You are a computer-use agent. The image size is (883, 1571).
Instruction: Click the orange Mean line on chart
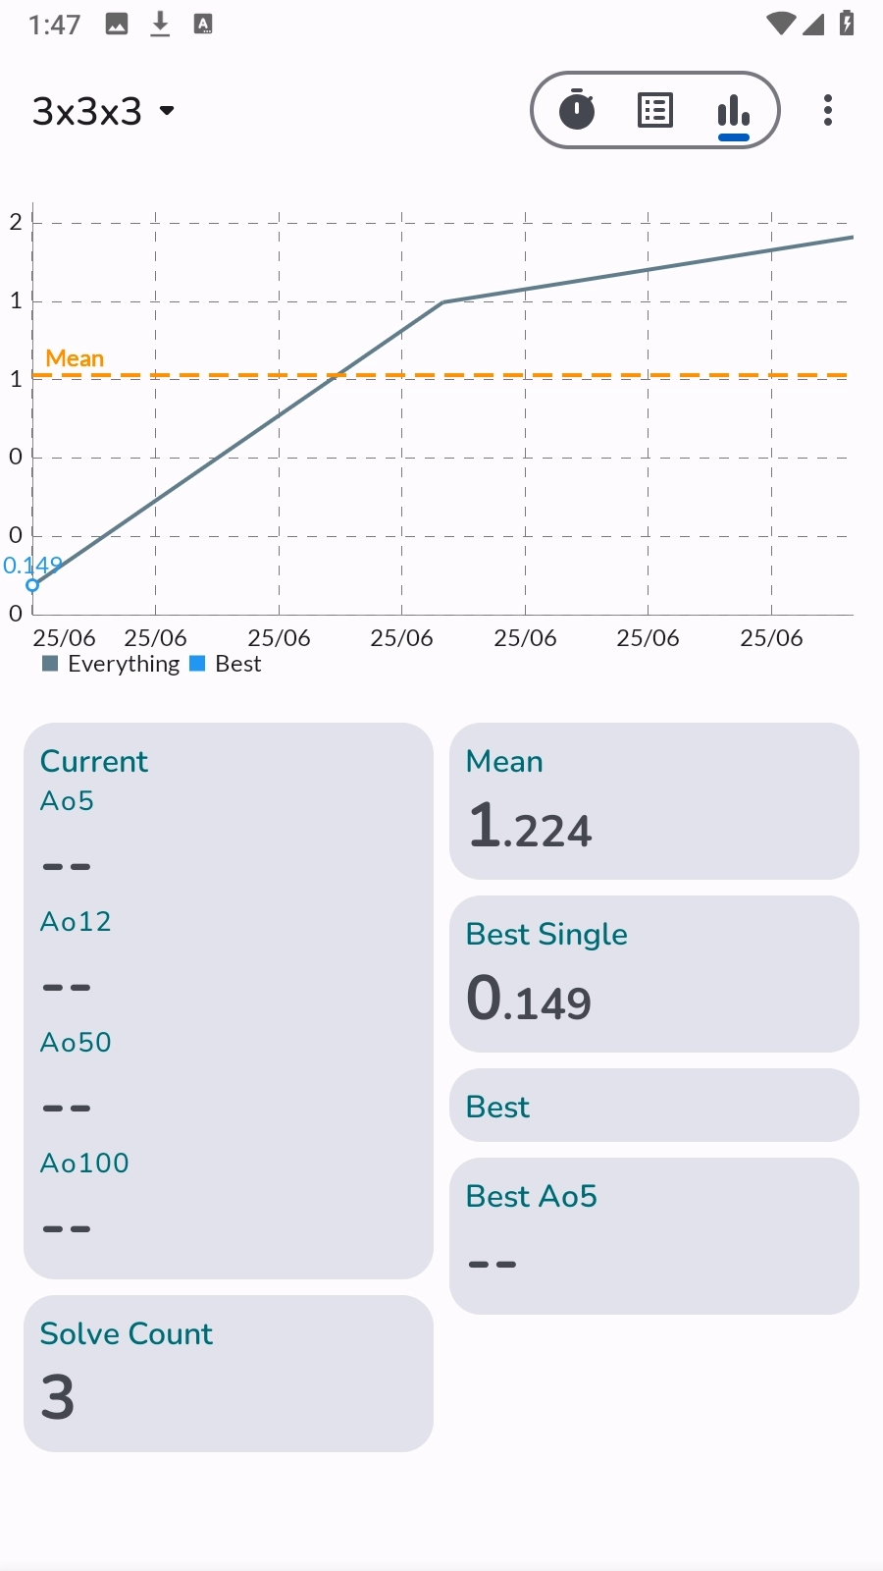589,375
